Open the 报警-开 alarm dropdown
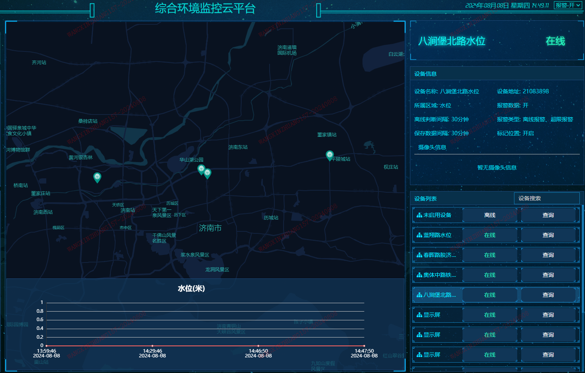This screenshot has width=585, height=373. coord(567,5)
